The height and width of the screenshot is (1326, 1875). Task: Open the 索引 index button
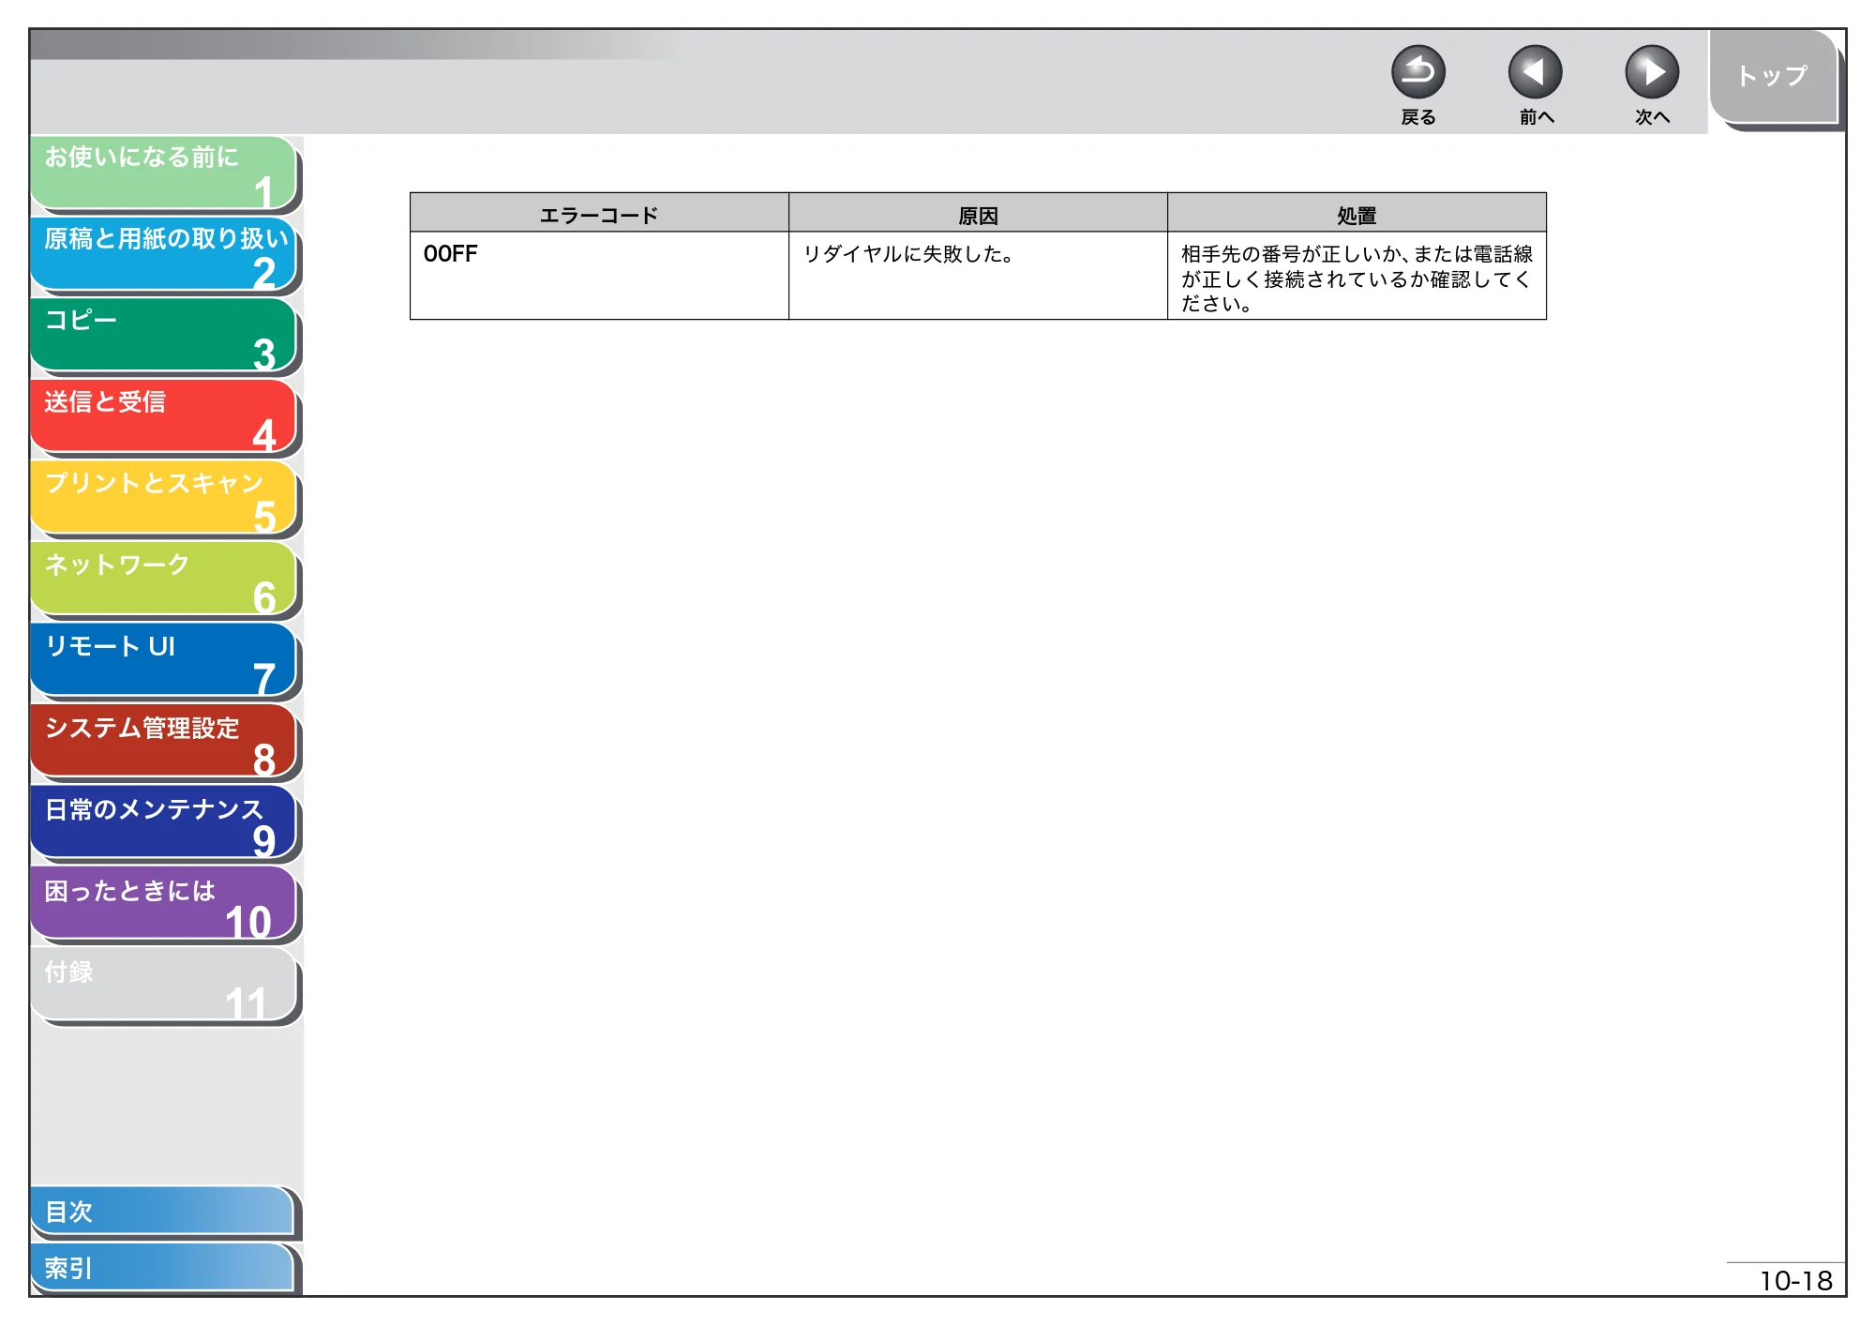pyautogui.click(x=162, y=1268)
